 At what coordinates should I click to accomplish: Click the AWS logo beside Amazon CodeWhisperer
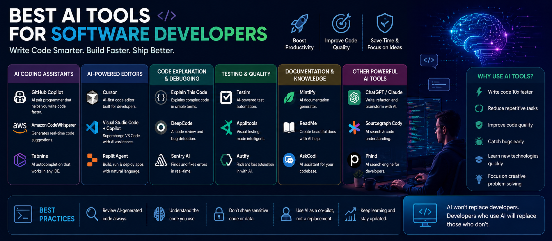pyautogui.click(x=20, y=128)
